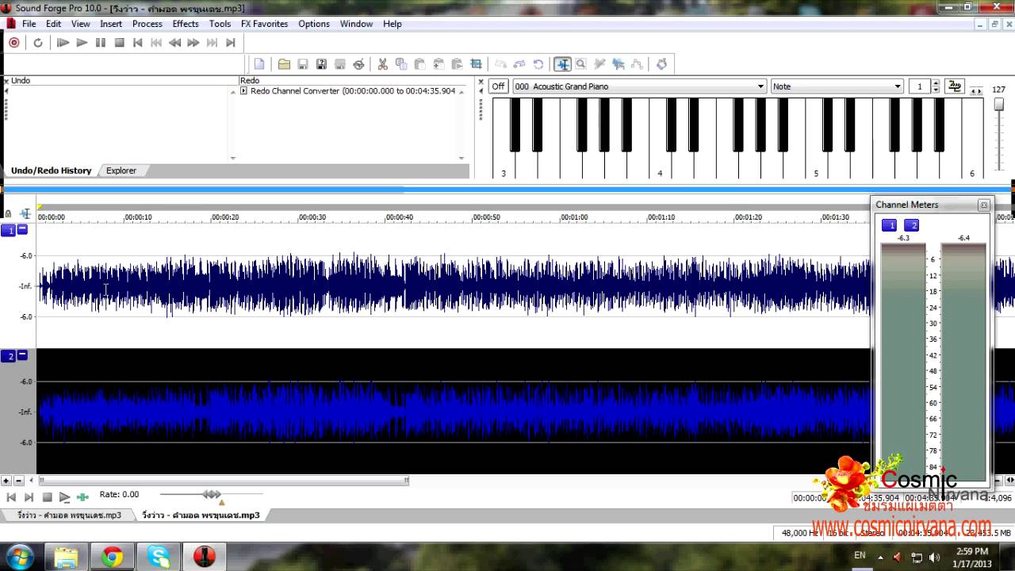The height and width of the screenshot is (571, 1015).
Task: Click the playback Rate scrub slider
Action: coord(212,494)
